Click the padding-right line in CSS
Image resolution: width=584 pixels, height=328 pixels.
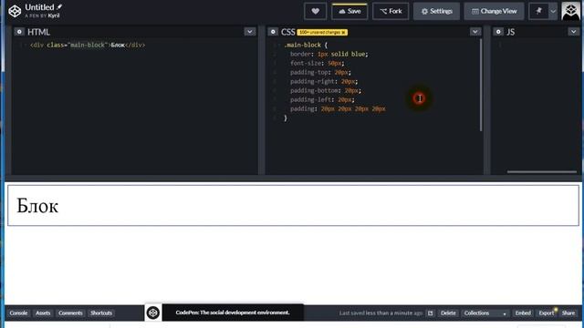(324, 81)
